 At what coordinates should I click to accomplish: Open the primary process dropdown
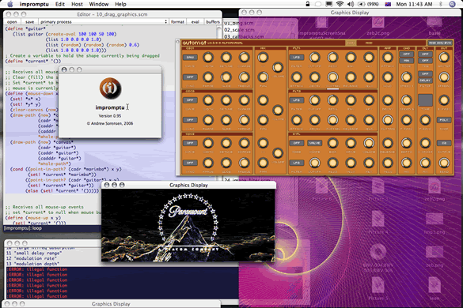104,22
